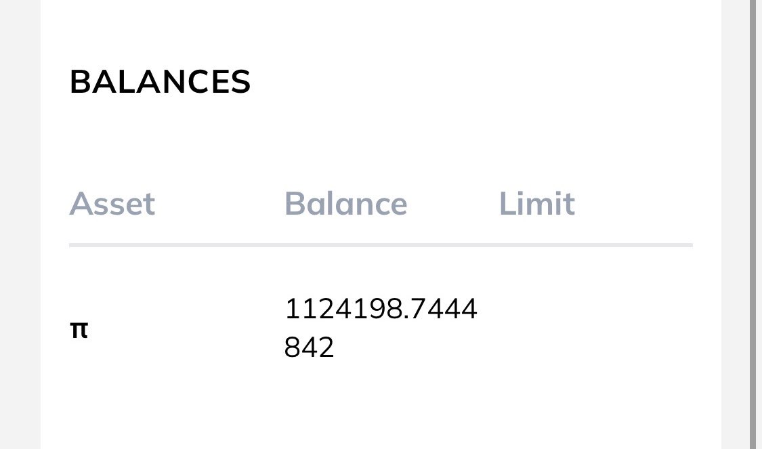This screenshot has width=762, height=449.
Task: Click the gap between Asset and Balance headers
Action: 220,204
